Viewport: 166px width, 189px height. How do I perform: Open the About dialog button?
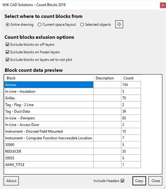click(x=11, y=181)
